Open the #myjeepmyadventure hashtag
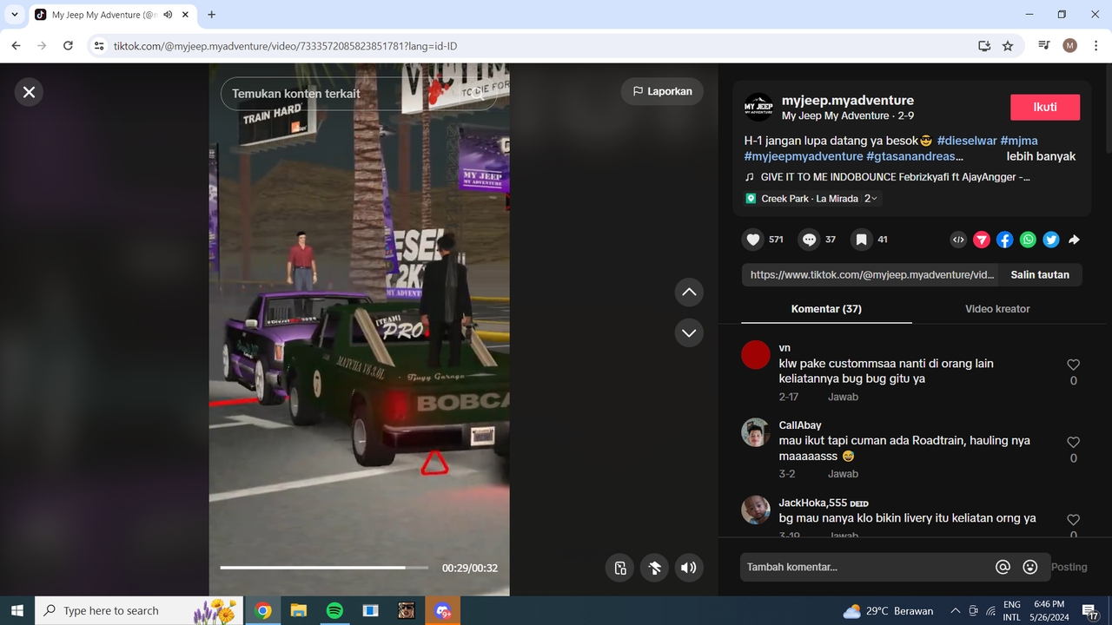Viewport: 1112px width, 625px height. point(804,156)
